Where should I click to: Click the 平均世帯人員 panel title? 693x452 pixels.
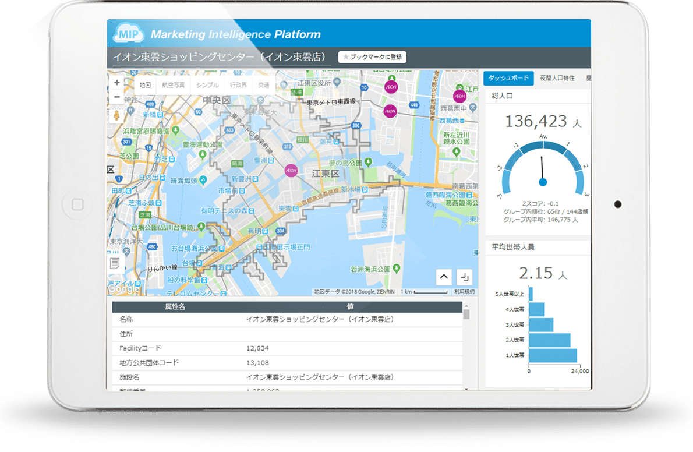point(512,247)
